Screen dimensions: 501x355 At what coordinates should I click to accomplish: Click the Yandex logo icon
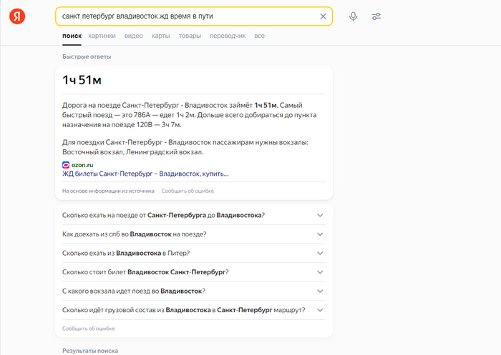pyautogui.click(x=17, y=16)
